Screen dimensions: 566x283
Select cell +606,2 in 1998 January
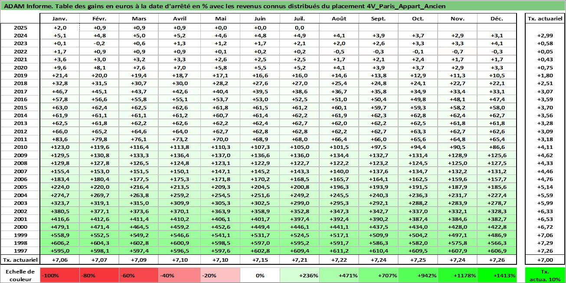point(60,243)
